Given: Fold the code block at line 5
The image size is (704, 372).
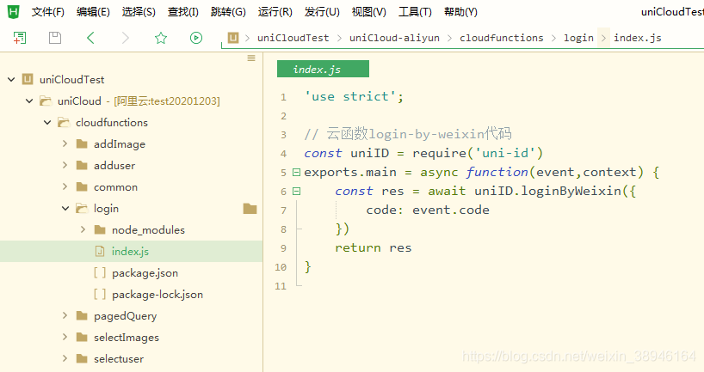Looking at the screenshot, I should tap(296, 172).
